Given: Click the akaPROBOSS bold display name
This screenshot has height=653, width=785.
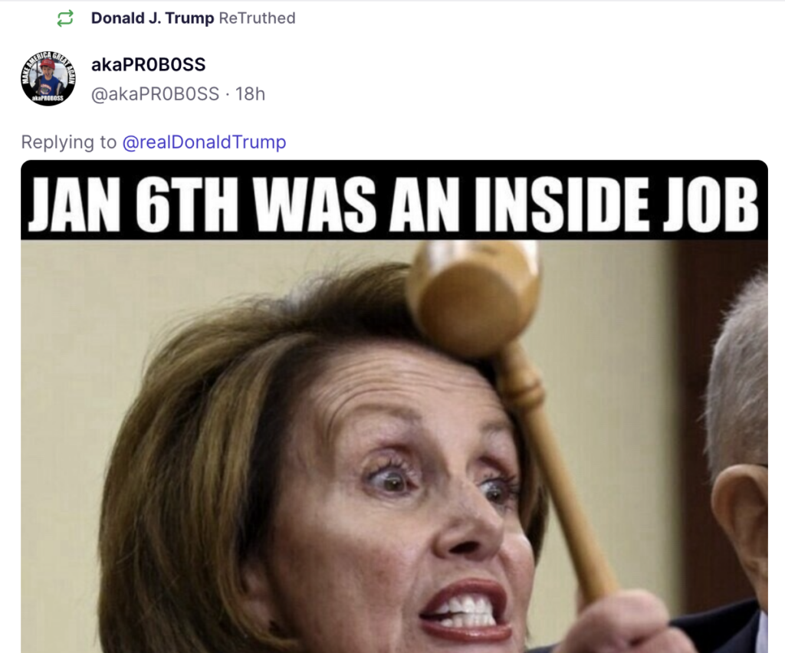Looking at the screenshot, I should (148, 64).
